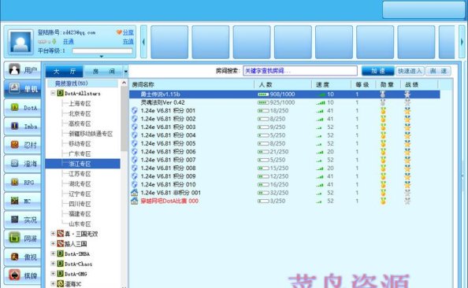Click the player-count bar of 勇士传说v1.15b
The width and height of the screenshot is (468, 288).
point(263,94)
